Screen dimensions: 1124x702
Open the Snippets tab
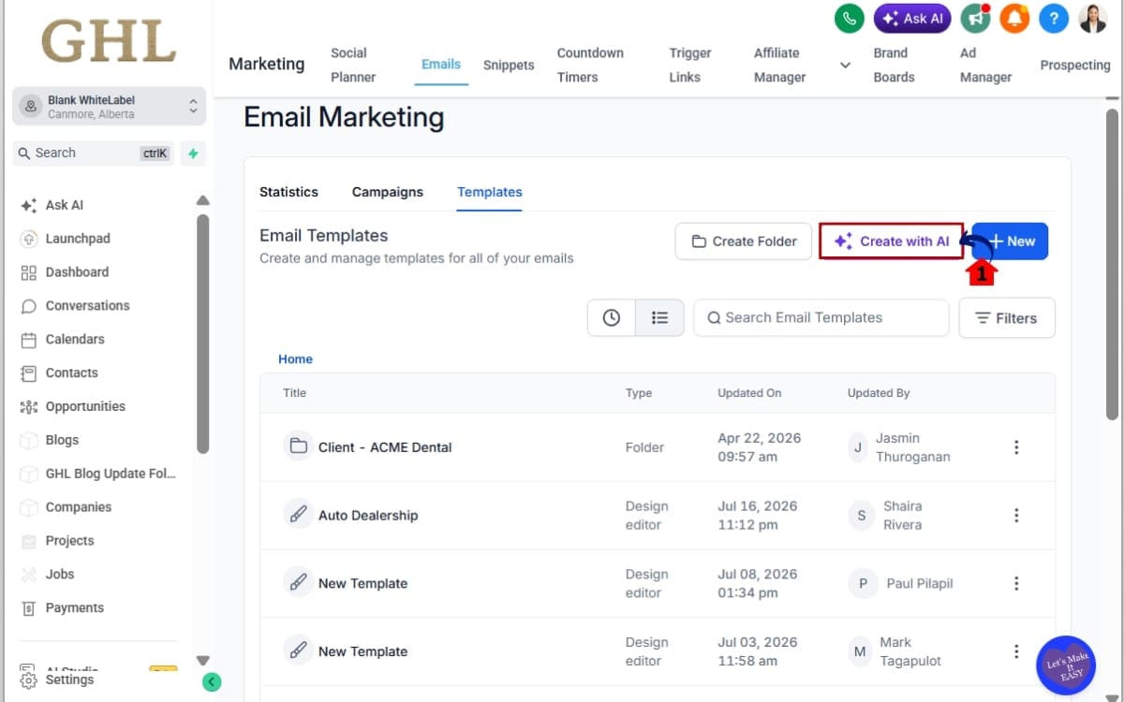coord(509,66)
